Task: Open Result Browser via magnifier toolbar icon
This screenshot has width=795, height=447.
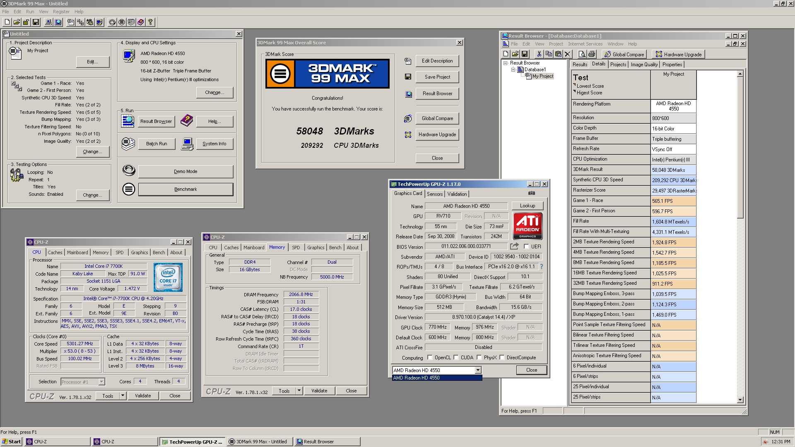Action: [x=58, y=22]
